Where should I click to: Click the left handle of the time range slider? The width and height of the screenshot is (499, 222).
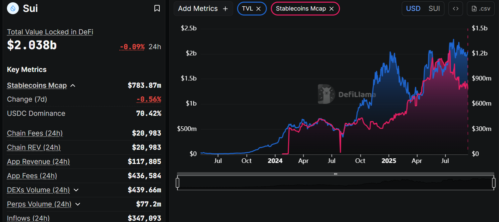[178, 183]
